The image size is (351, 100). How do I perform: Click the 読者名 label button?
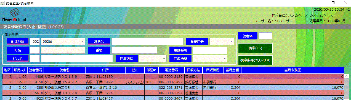click(x=99, y=42)
